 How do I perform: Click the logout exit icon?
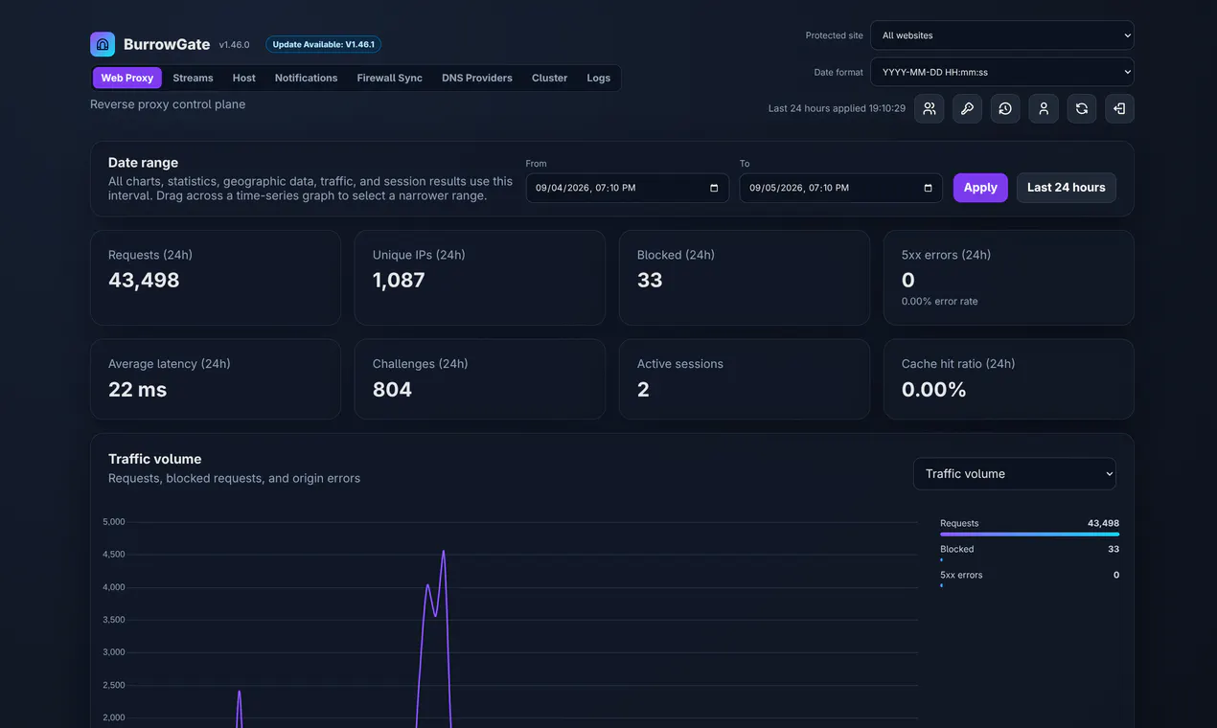point(1119,108)
